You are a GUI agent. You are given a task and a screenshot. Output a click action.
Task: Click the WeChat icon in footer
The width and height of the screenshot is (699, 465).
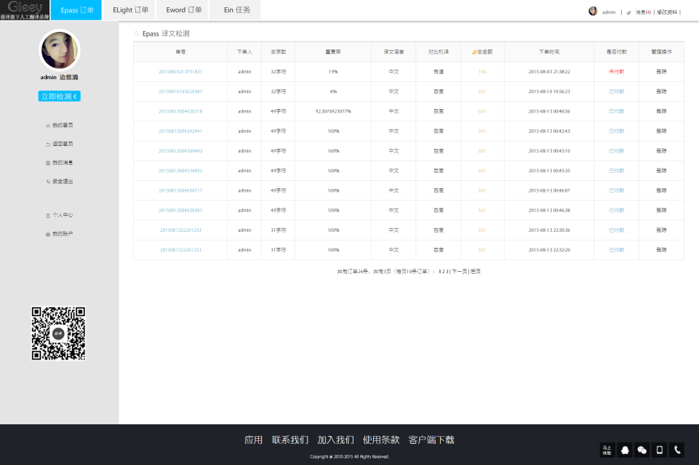point(642,450)
